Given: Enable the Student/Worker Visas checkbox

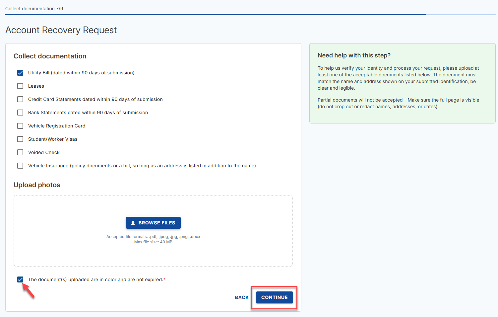Looking at the screenshot, I should click(x=20, y=139).
